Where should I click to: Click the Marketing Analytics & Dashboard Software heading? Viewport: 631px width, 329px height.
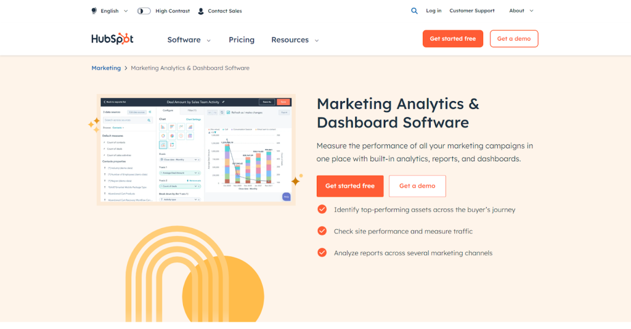[x=398, y=113]
